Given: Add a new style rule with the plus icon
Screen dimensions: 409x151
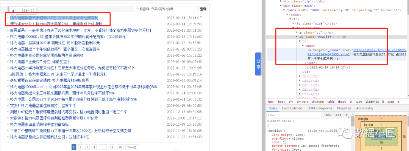Looking at the screenshot, I should (347, 115).
